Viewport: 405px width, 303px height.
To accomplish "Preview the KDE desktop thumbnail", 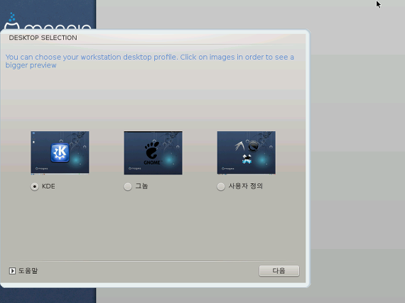I will 60,153.
